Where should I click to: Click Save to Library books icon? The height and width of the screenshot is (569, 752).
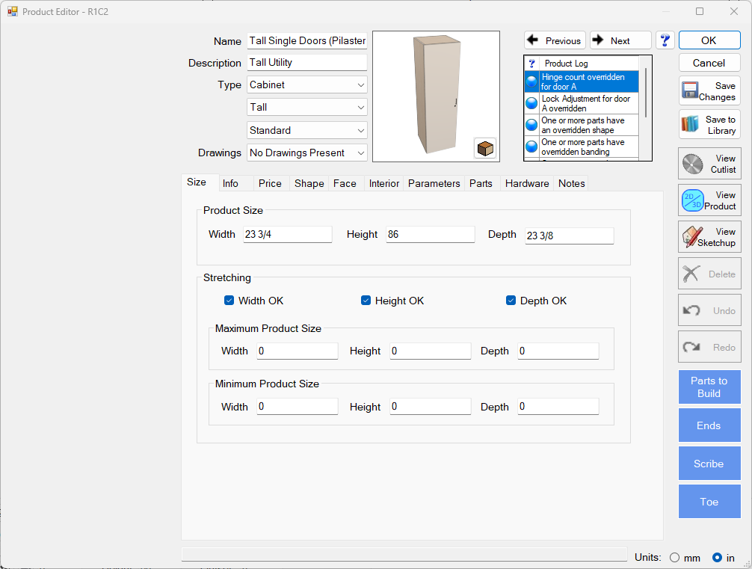pyautogui.click(x=690, y=125)
